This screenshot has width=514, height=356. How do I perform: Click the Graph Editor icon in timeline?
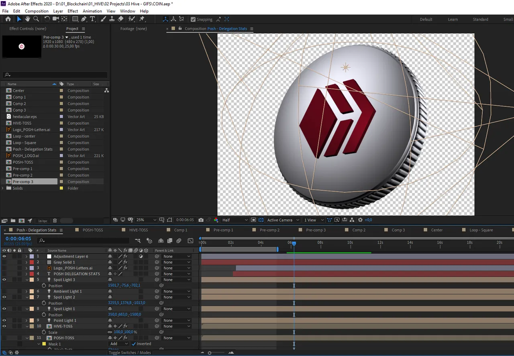pos(190,241)
